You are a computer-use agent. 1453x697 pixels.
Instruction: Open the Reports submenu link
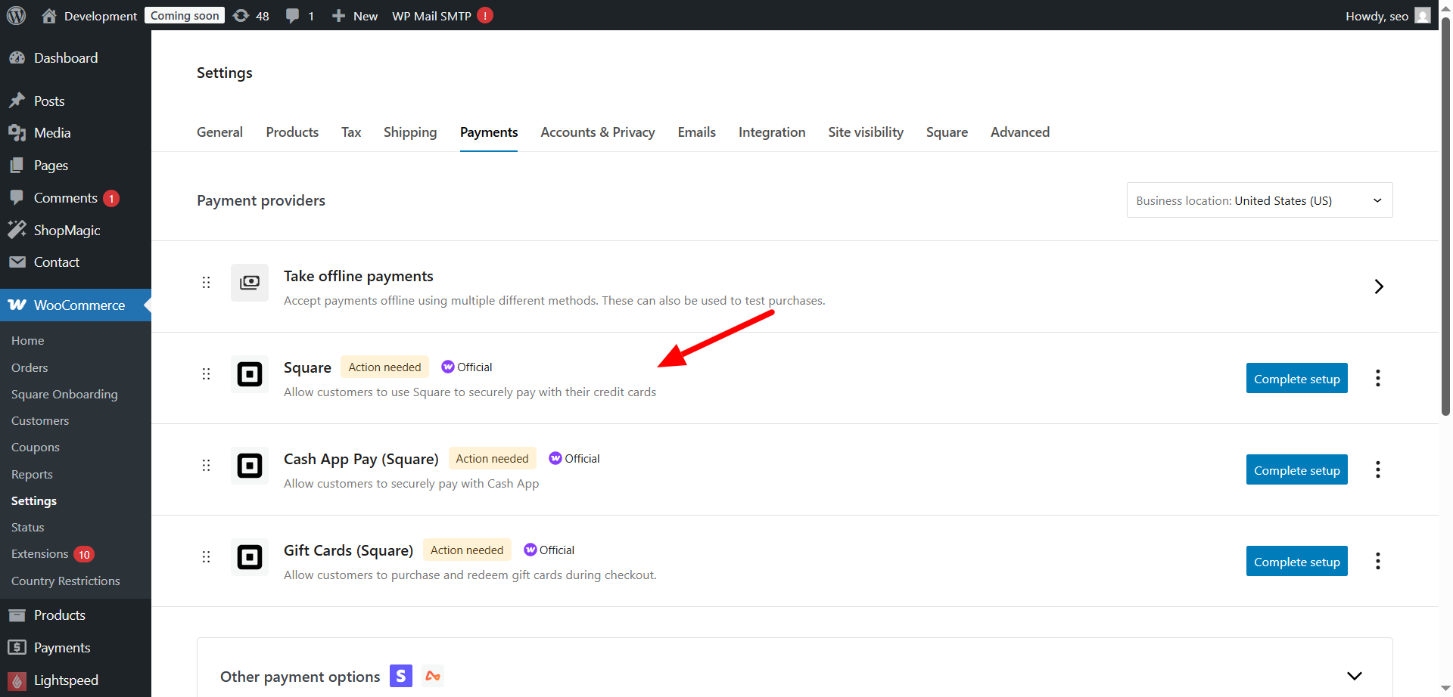pos(32,474)
